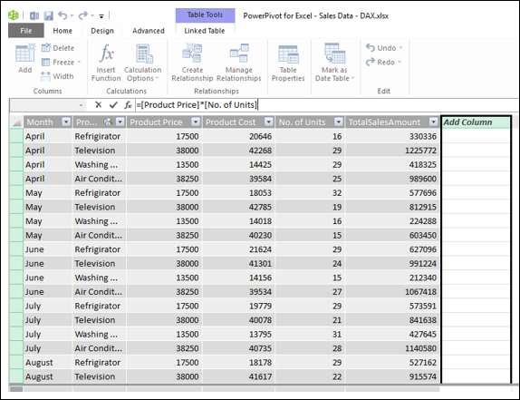Confirm the formula with the checkmark icon
The image size is (520, 400).
click(x=113, y=105)
